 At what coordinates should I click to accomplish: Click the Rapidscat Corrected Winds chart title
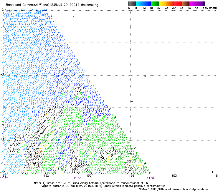coord(52,5)
